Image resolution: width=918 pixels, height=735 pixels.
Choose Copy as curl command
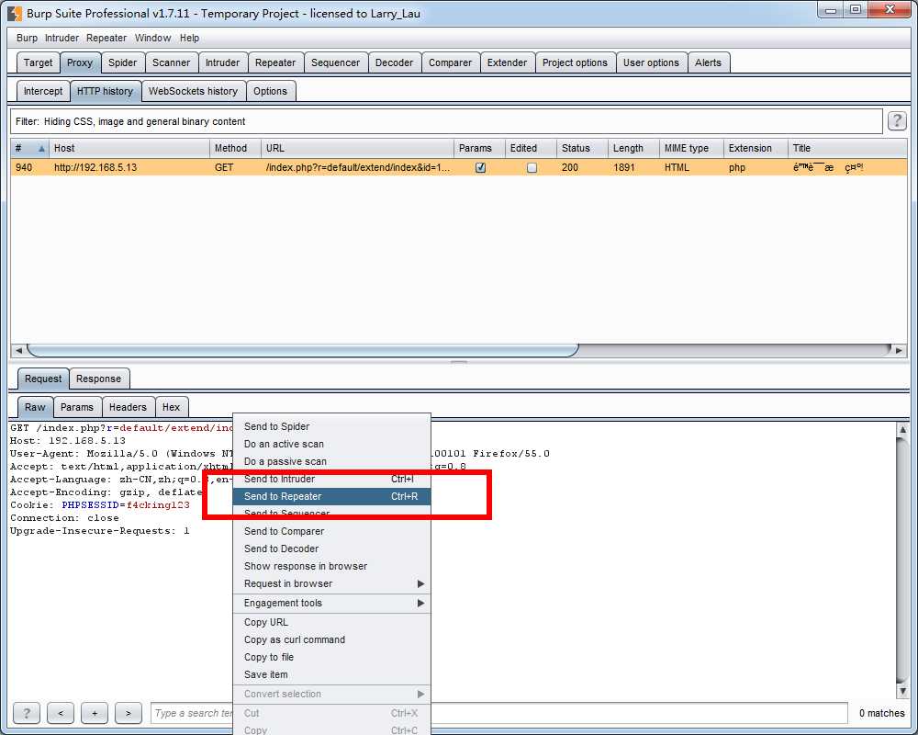pyautogui.click(x=331, y=639)
